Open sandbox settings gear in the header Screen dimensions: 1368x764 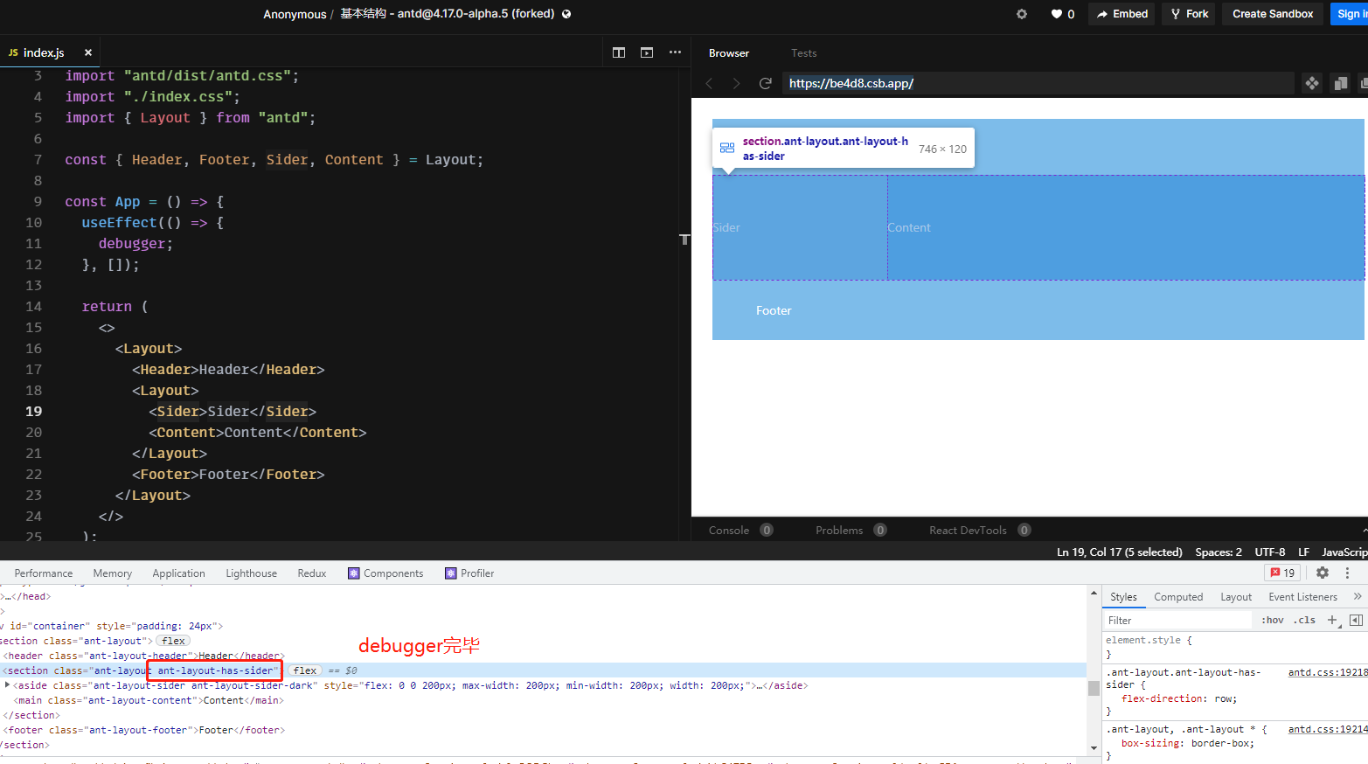[x=1021, y=14]
